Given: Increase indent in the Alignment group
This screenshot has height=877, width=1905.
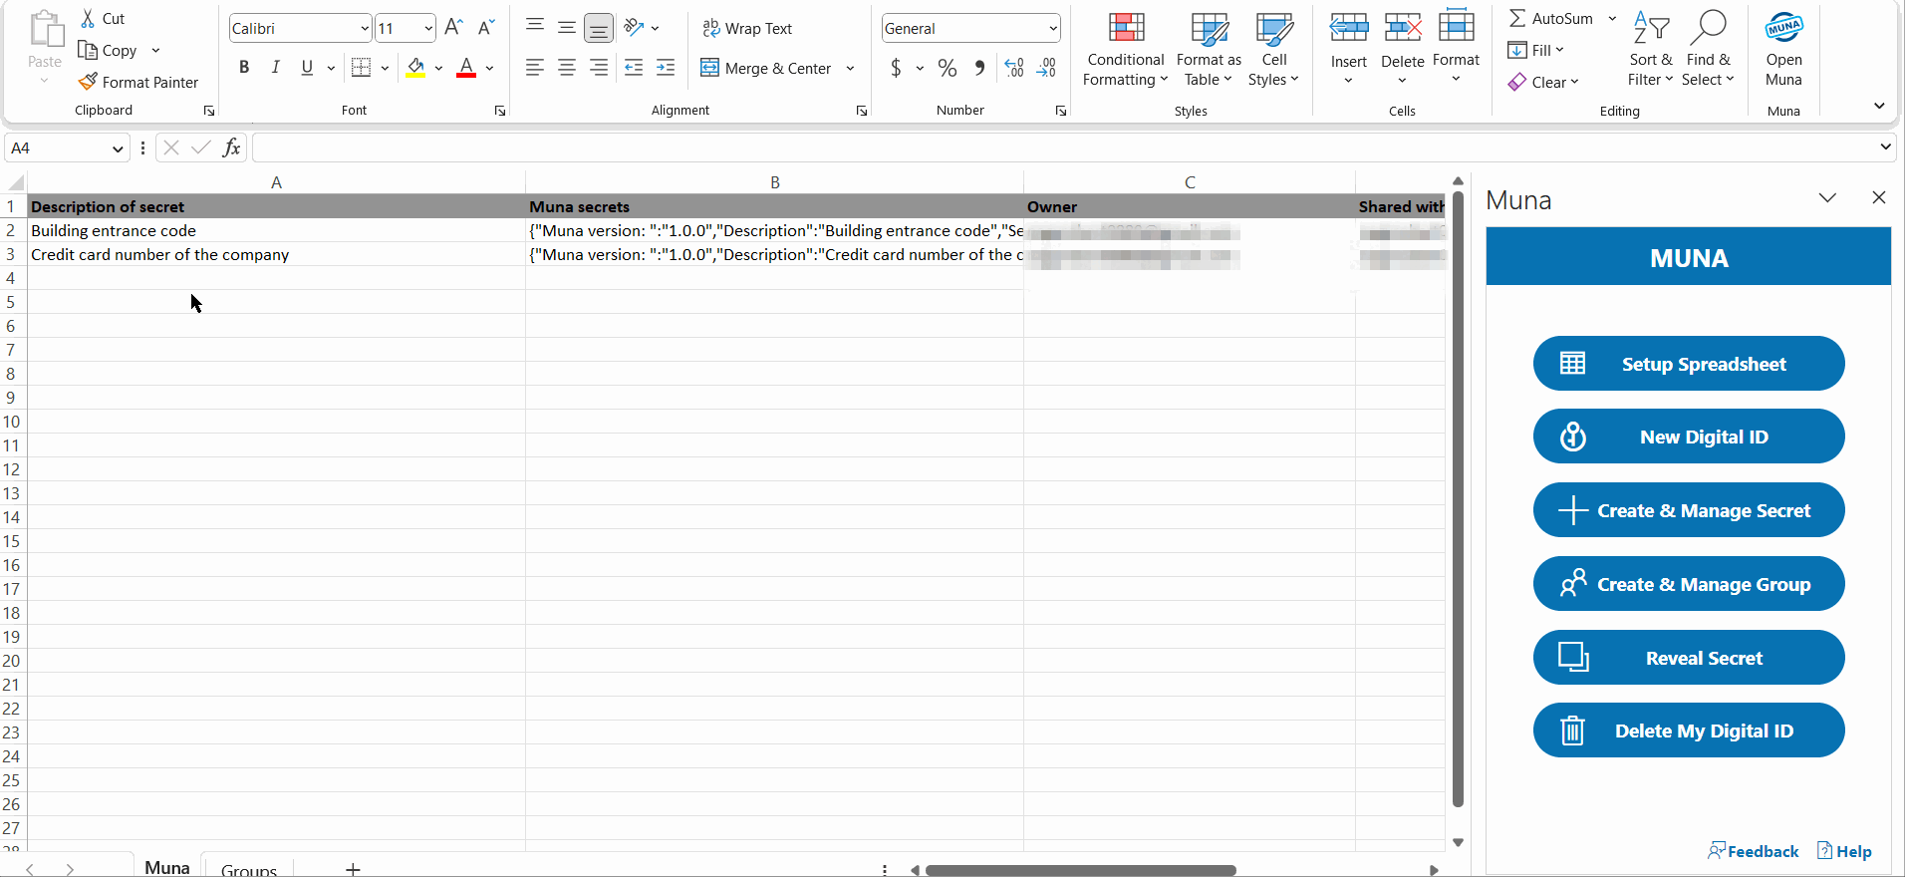Looking at the screenshot, I should pos(666,68).
